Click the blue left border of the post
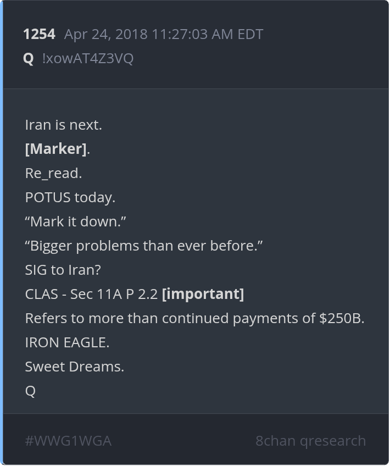Screen dimensions: 390x466 (2, 233)
